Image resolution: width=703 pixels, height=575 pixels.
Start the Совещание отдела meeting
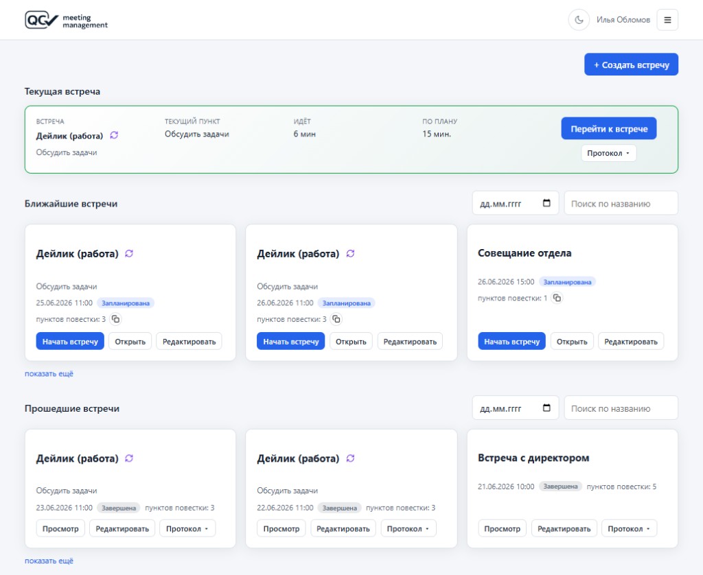pyautogui.click(x=511, y=341)
